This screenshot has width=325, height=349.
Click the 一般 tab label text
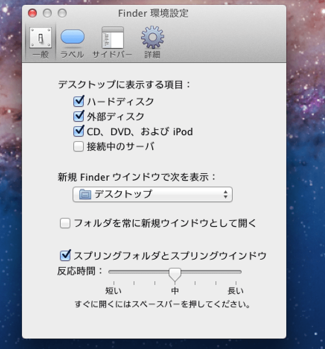tap(41, 54)
